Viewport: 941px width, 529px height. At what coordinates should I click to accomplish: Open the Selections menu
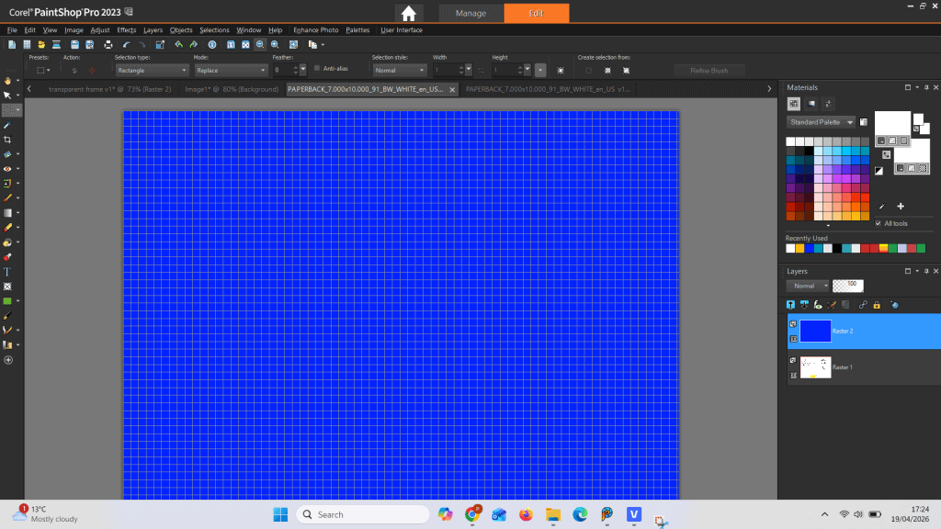pos(214,30)
